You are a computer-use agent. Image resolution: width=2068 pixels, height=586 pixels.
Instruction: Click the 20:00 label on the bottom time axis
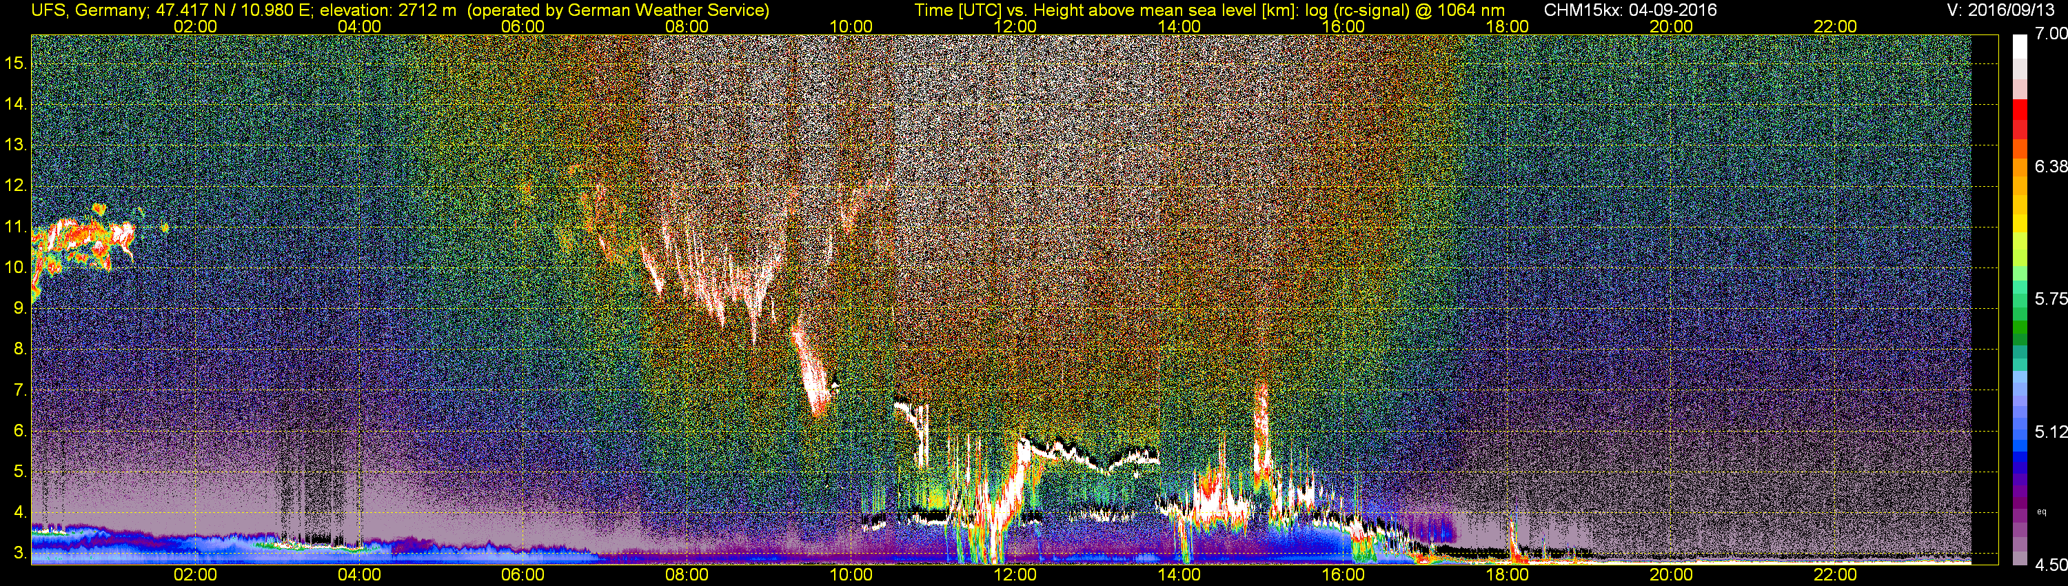coord(1672,575)
